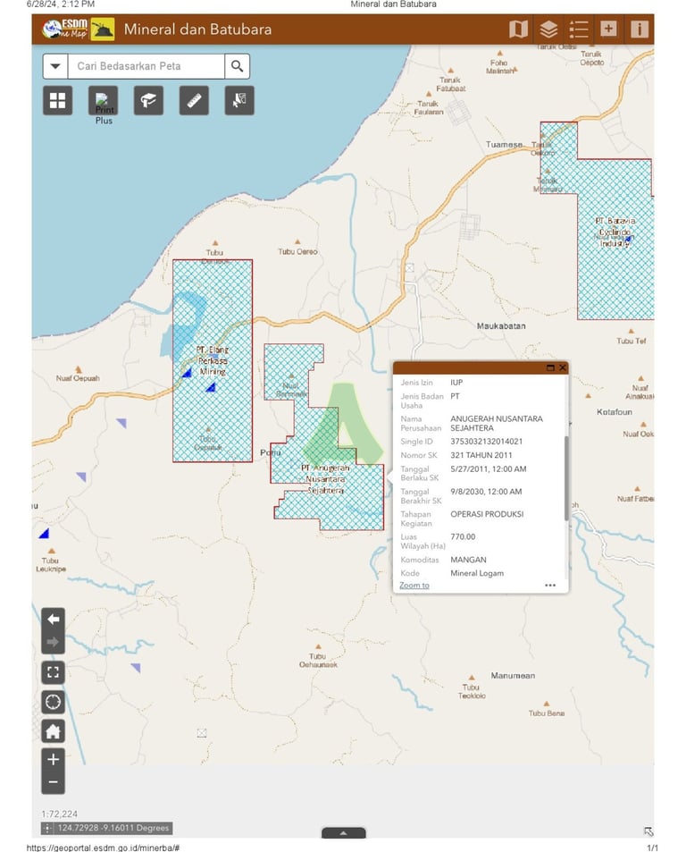This screenshot has width=686, height=852.
Task: Open the legend list icon in header
Action: coord(579,29)
